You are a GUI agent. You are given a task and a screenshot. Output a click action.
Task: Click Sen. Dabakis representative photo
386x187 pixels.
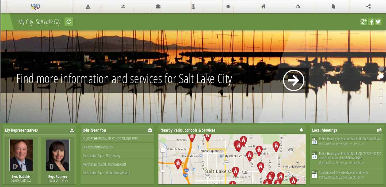click(x=21, y=155)
